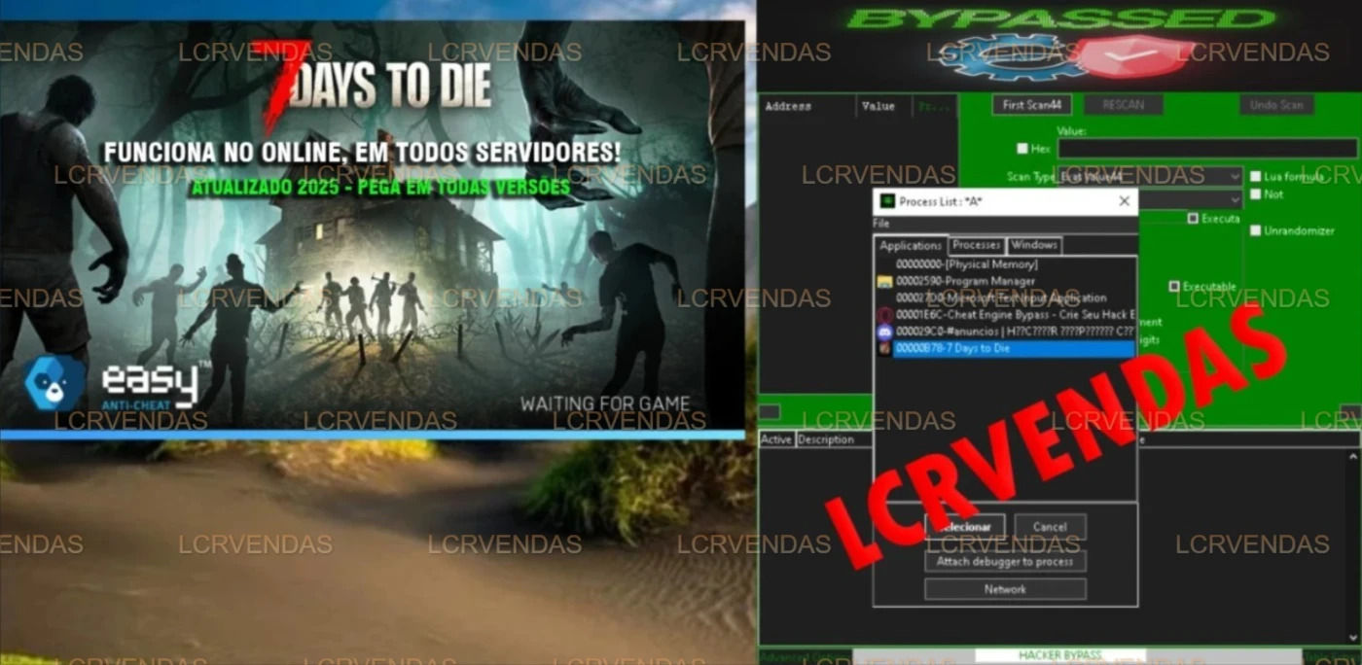The width and height of the screenshot is (1362, 665).
Task: Click the First Scan button
Action: [x=1032, y=105]
